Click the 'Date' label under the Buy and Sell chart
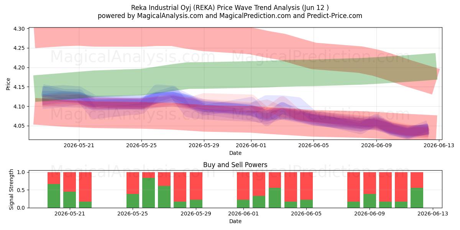460x230 pixels. 235,221
